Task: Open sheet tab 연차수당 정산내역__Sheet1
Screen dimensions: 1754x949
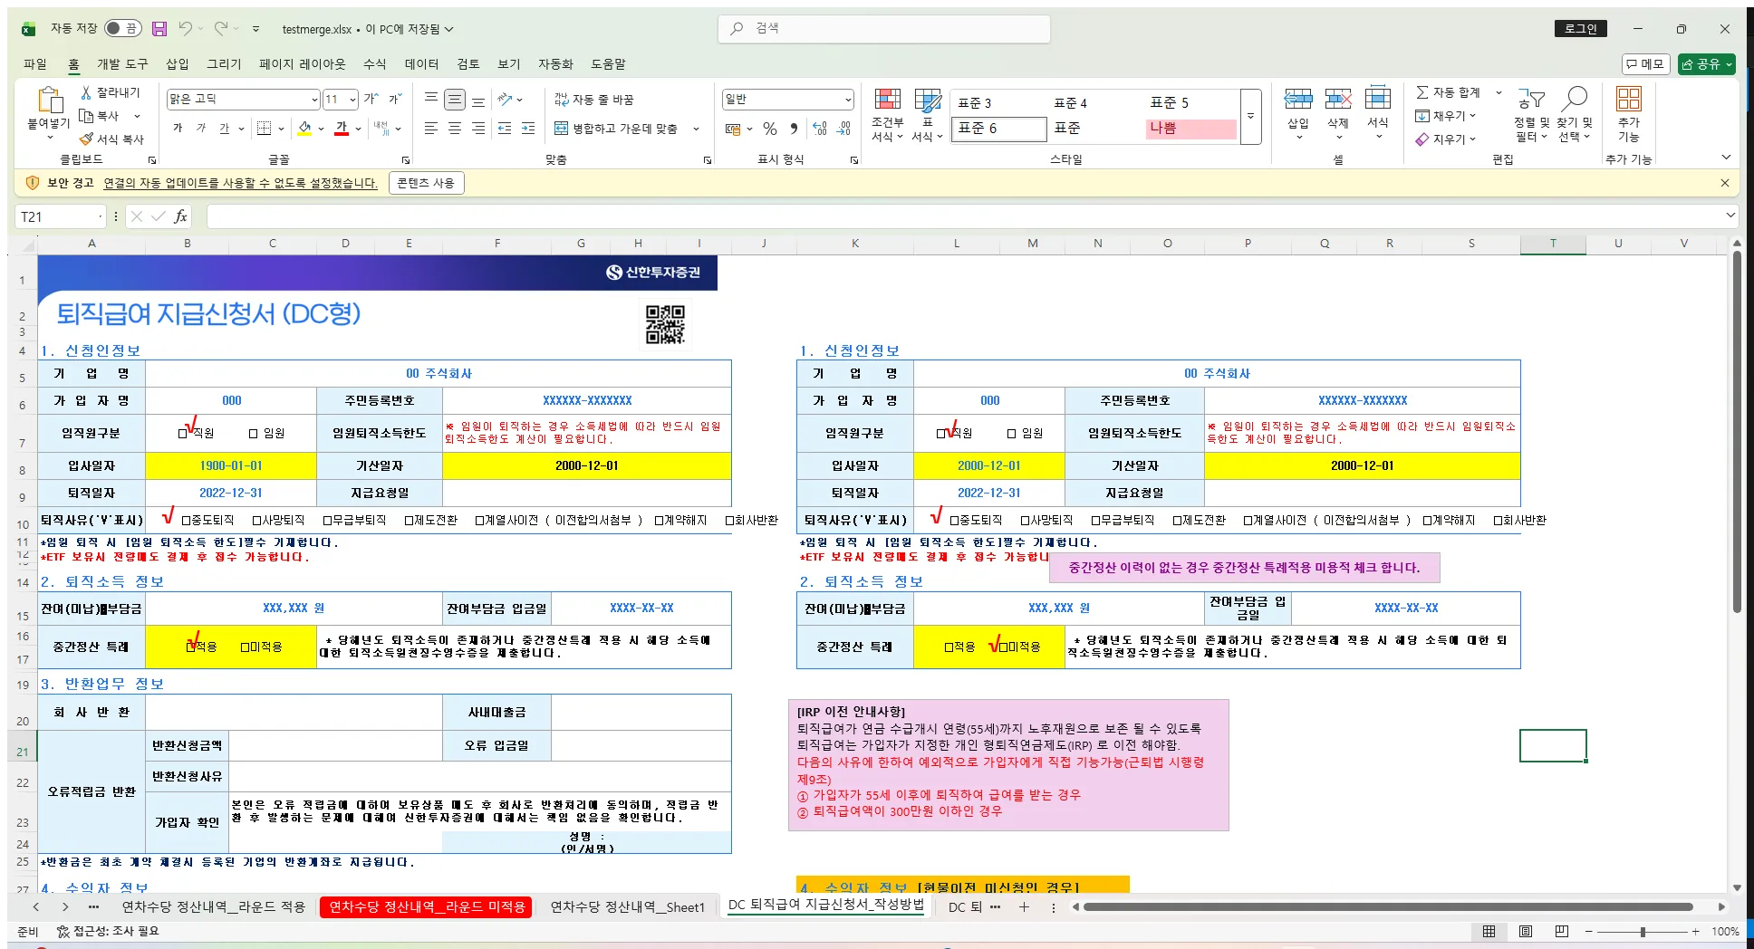Action: pos(627,906)
